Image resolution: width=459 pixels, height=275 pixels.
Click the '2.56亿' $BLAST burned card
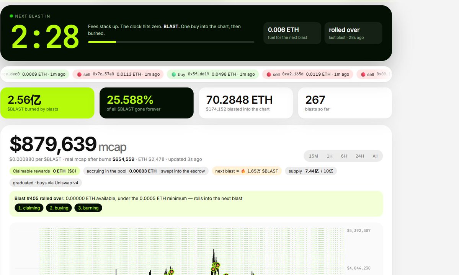pos(47,103)
